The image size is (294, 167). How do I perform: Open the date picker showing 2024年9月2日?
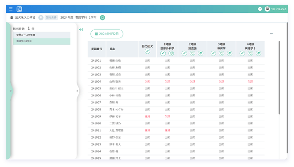(107, 34)
